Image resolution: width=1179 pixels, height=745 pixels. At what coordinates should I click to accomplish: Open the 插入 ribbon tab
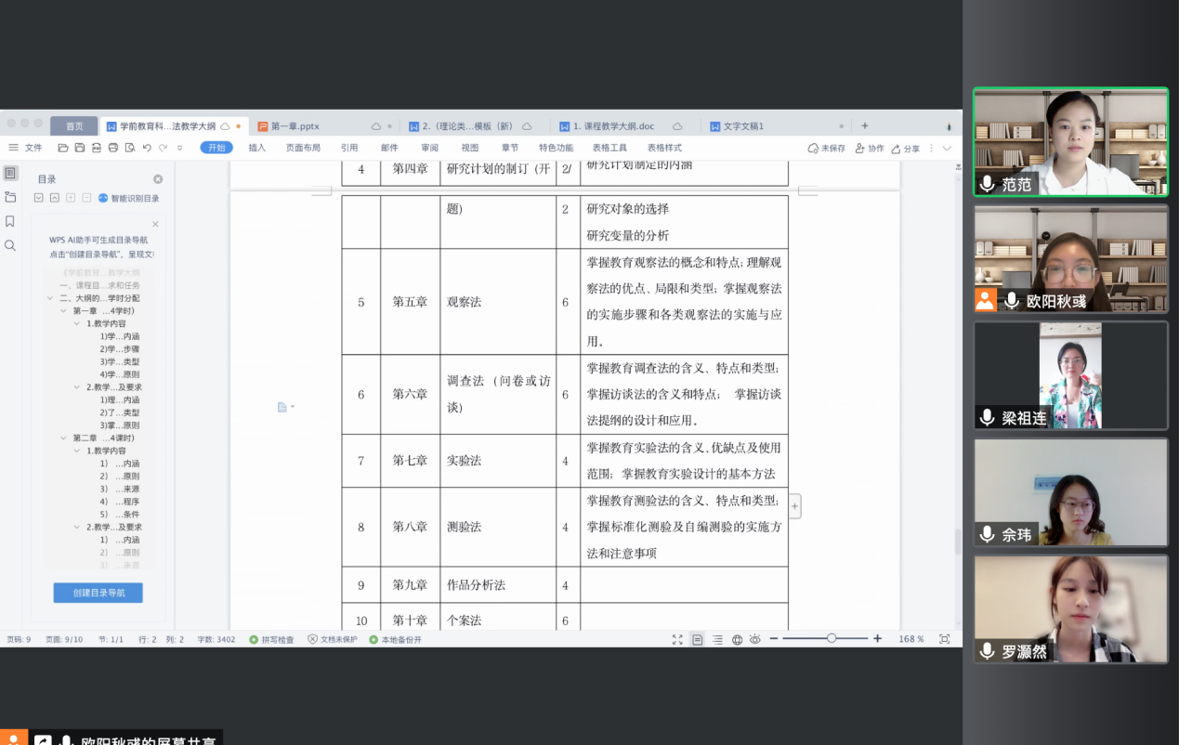(x=257, y=148)
